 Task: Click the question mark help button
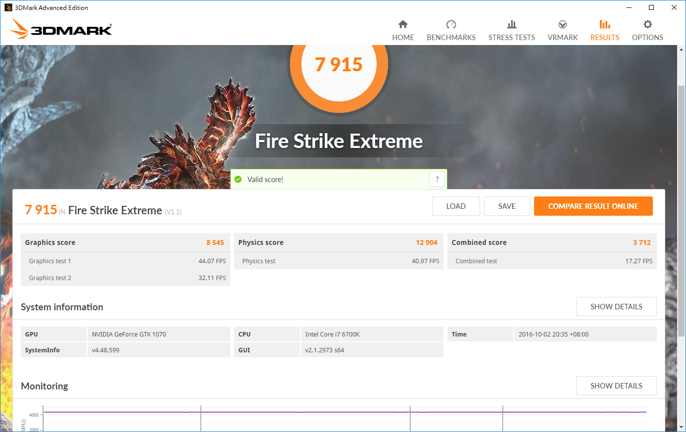pos(437,179)
